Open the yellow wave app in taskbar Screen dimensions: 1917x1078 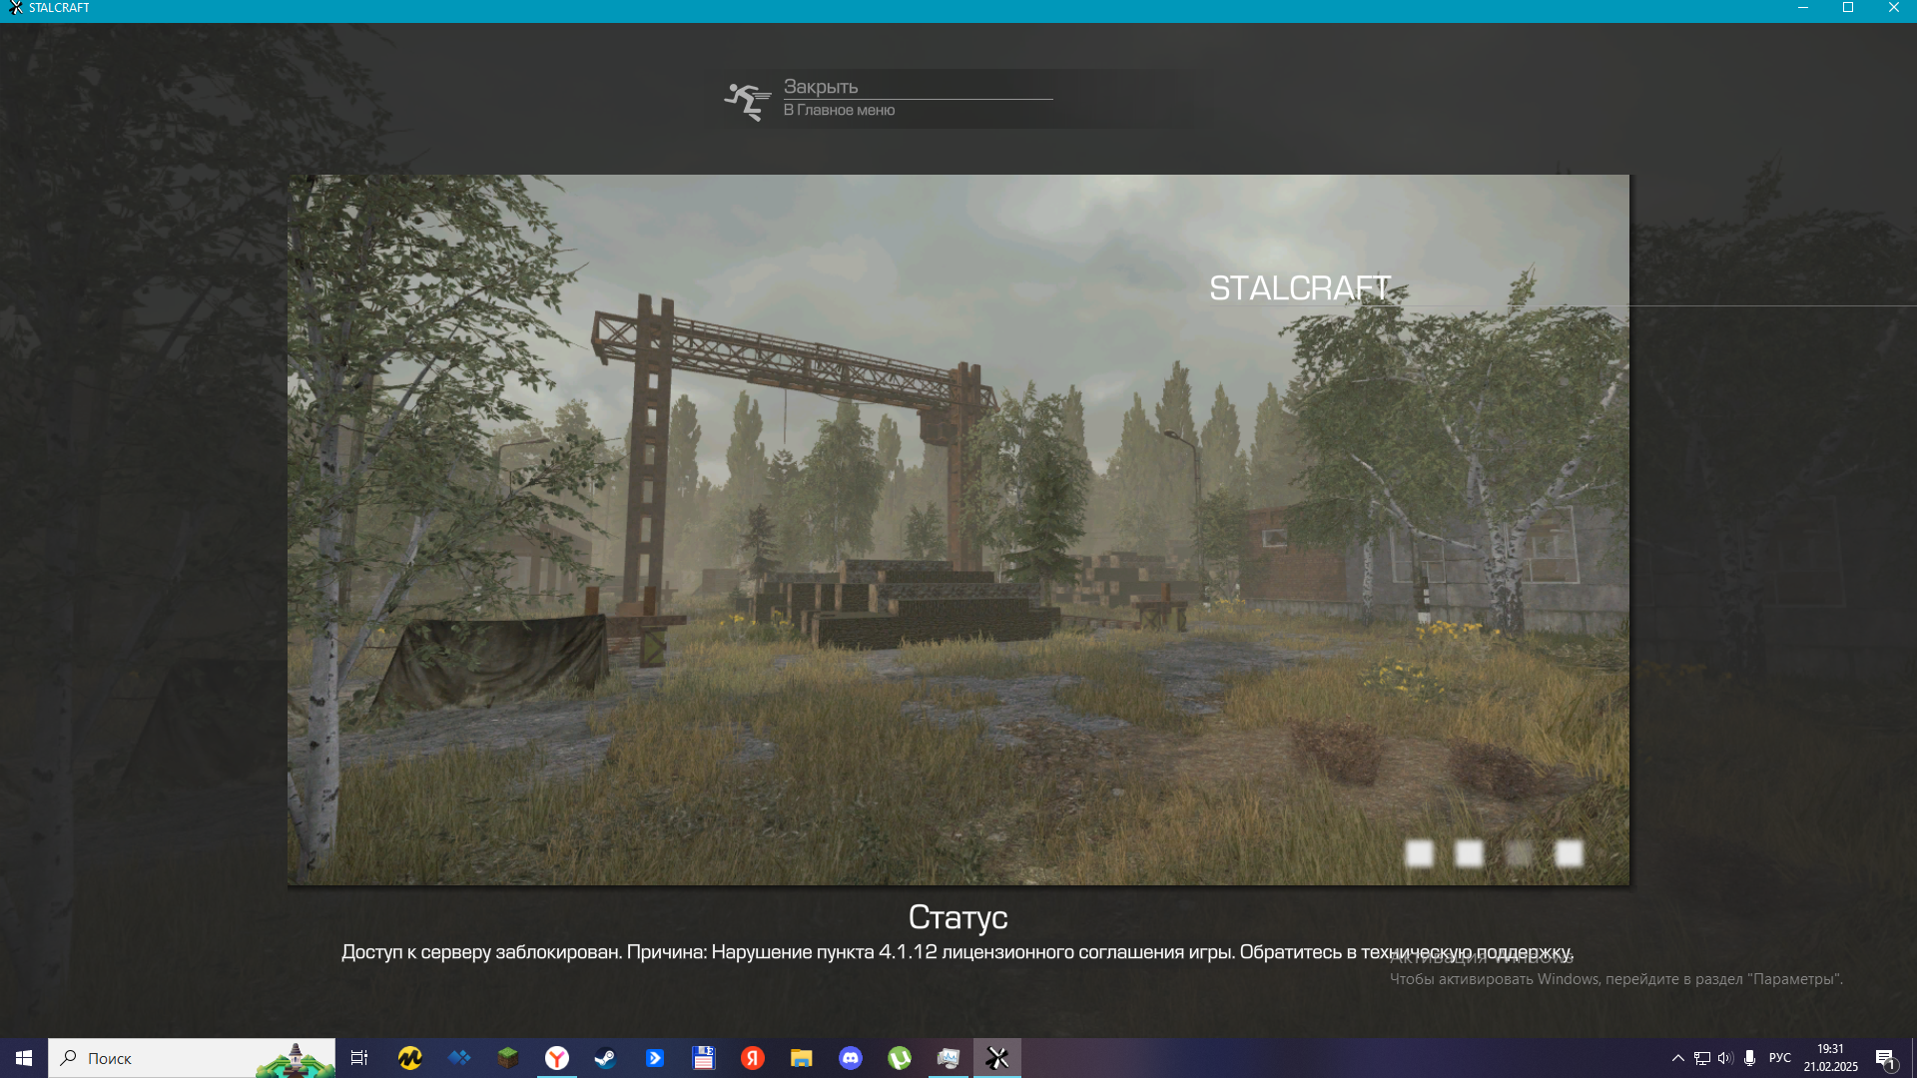click(x=409, y=1058)
